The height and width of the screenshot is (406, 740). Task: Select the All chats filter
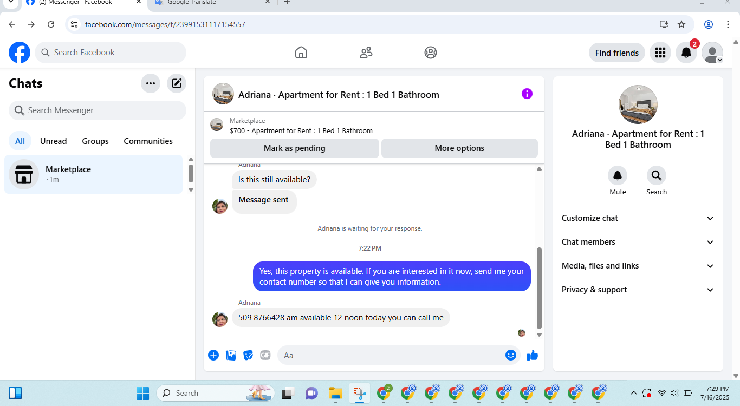point(20,141)
